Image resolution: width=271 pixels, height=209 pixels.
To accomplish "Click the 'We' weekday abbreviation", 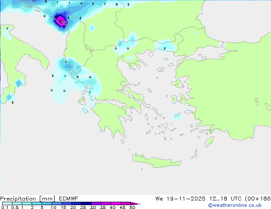I will (159, 199).
